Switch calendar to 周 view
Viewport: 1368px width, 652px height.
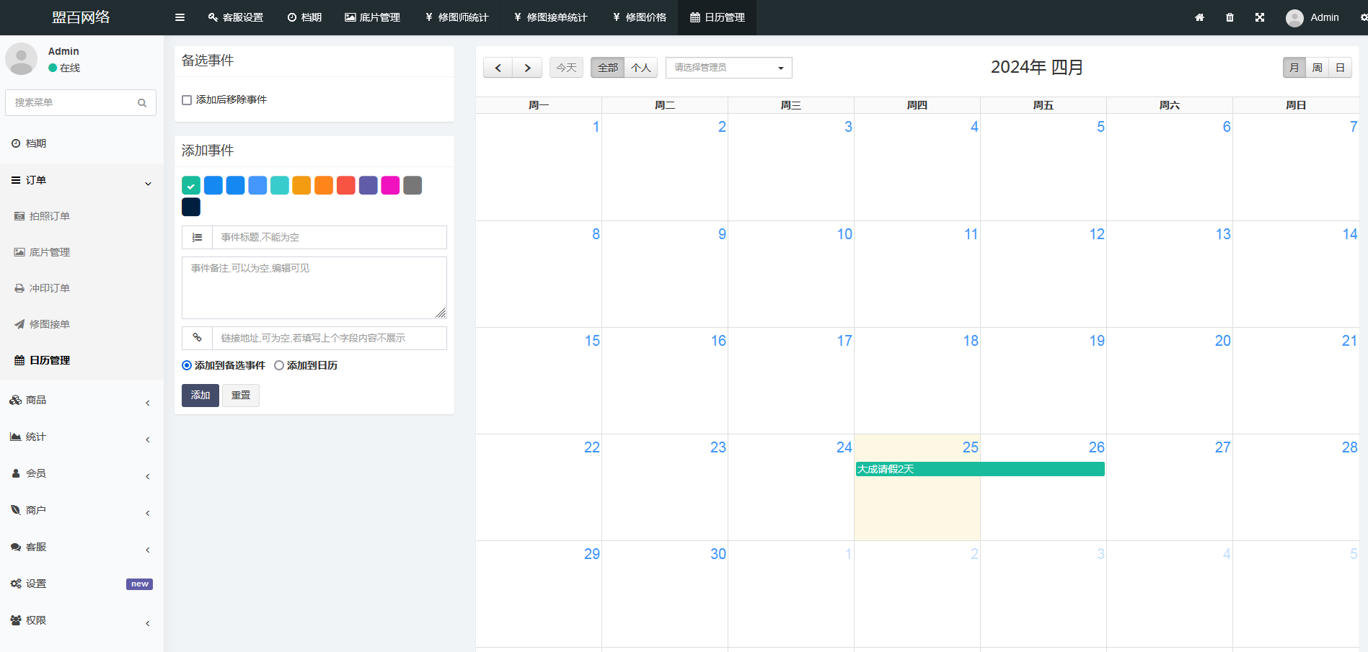(1317, 68)
